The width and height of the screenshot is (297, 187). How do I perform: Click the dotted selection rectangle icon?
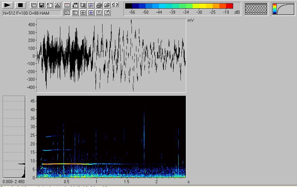pyautogui.click(x=83, y=5)
